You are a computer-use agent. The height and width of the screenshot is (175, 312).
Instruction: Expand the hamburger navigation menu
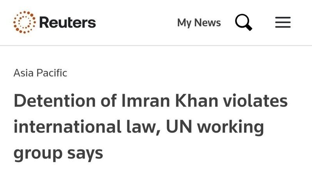point(283,23)
